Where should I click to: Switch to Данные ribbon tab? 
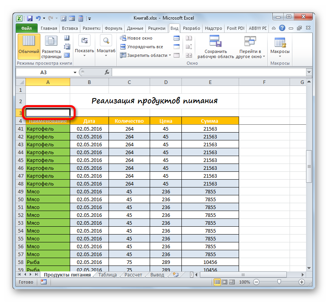pos(135,28)
